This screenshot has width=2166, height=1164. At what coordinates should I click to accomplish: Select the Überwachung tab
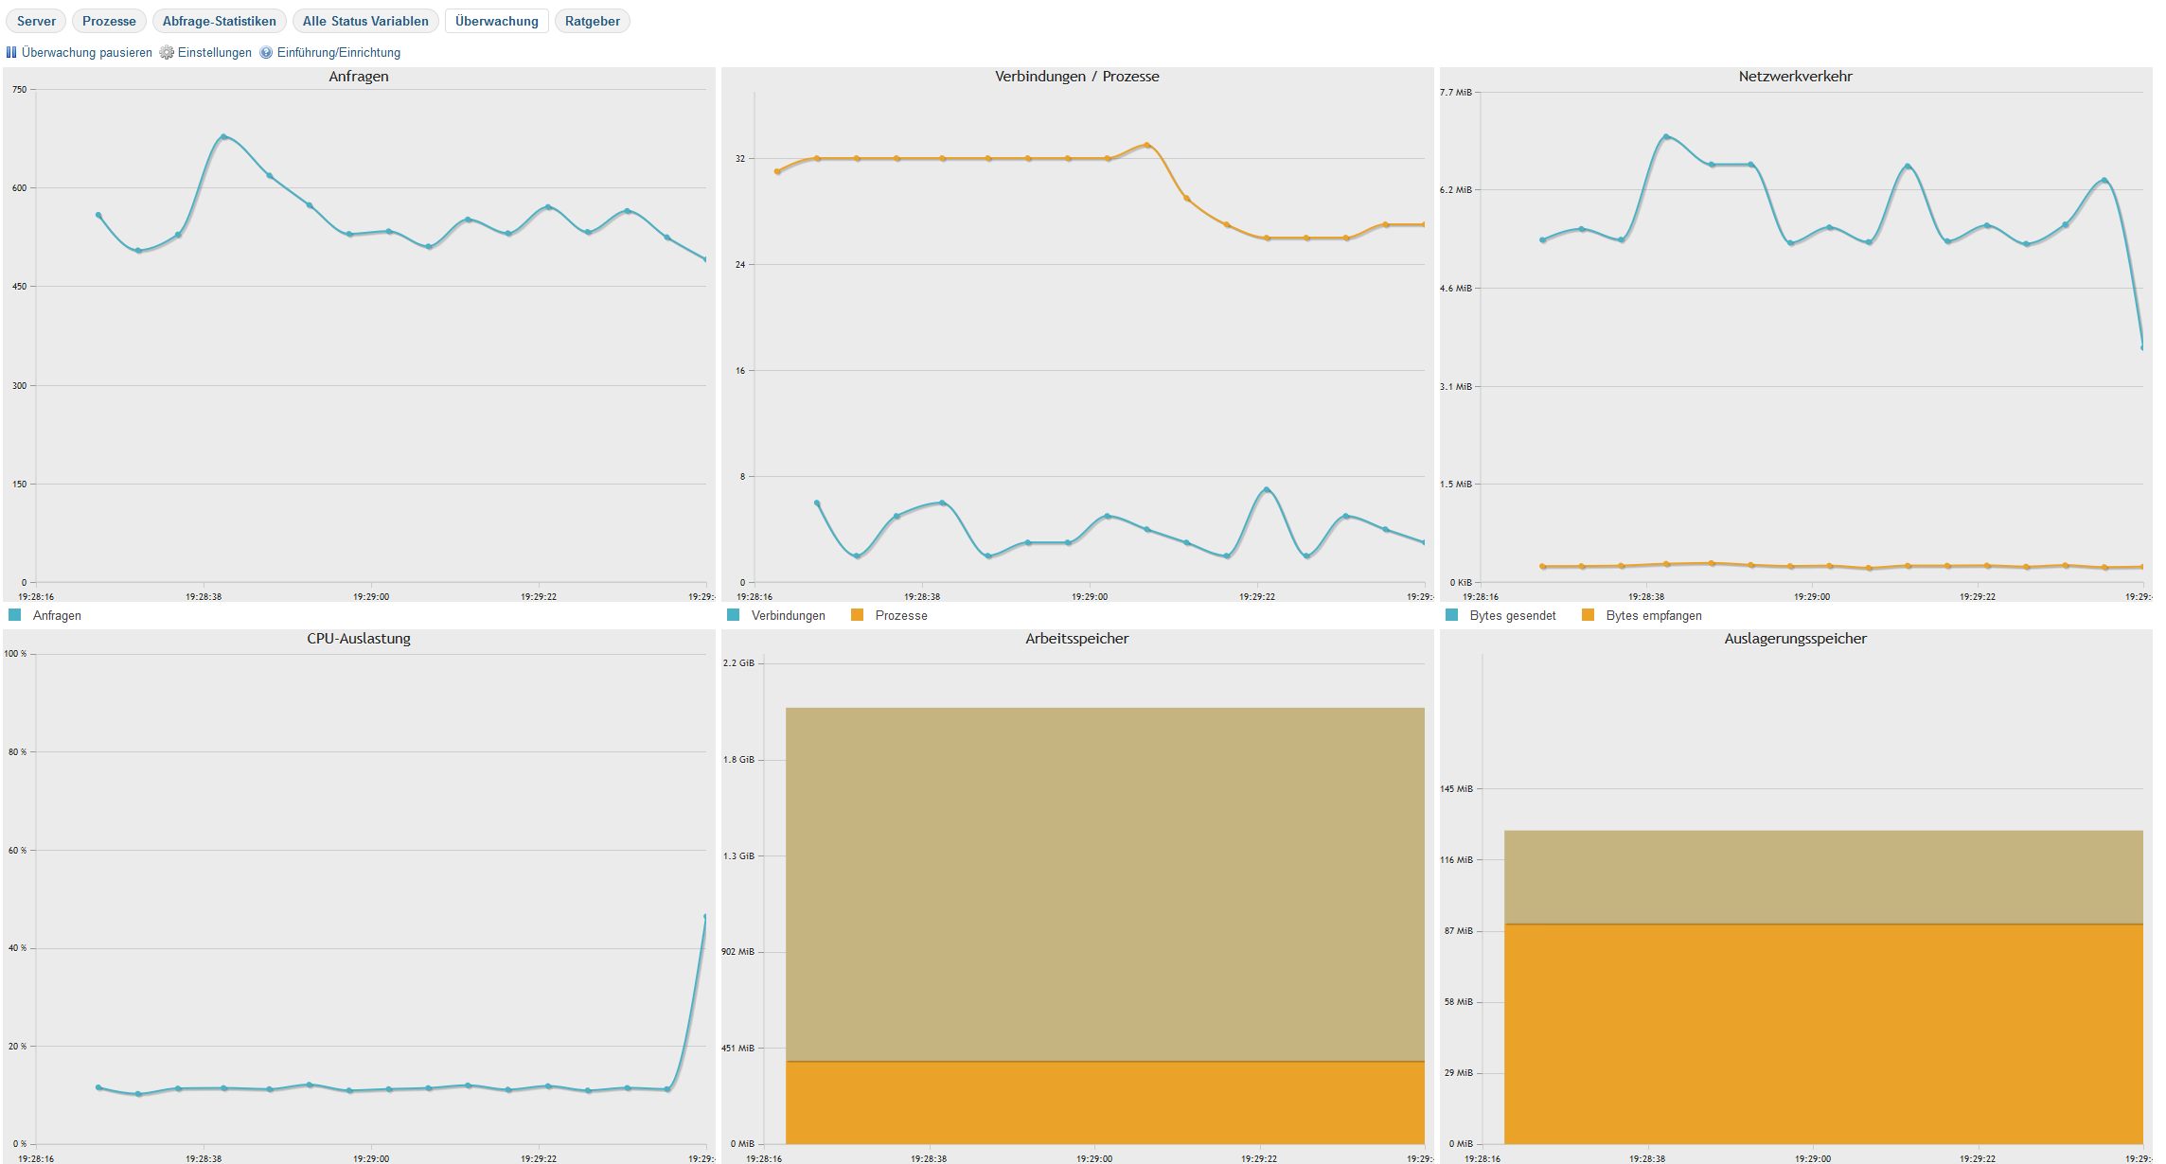[x=496, y=21]
